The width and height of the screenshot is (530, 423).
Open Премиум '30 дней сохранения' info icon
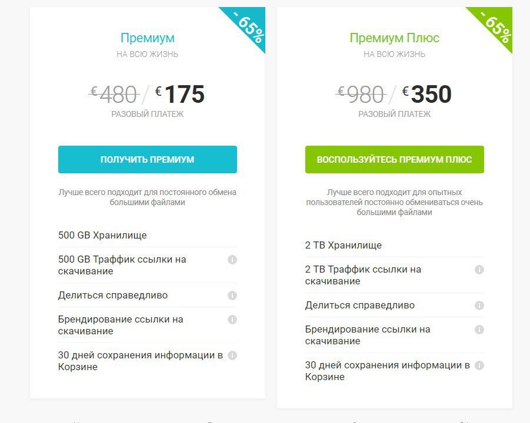click(x=232, y=355)
